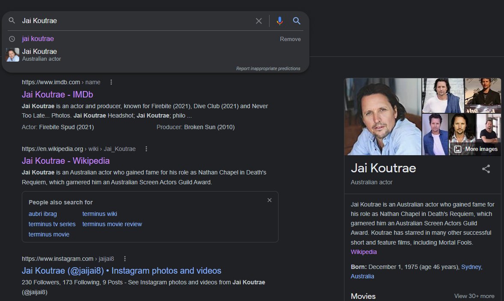Open the Wikipedia link in the knowledge panel
The height and width of the screenshot is (301, 504).
click(x=364, y=252)
